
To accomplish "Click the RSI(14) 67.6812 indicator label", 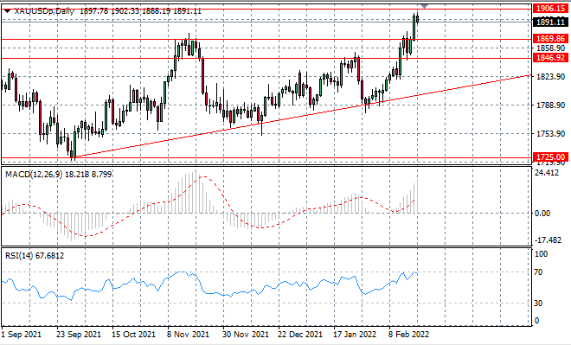I will (x=35, y=256).
